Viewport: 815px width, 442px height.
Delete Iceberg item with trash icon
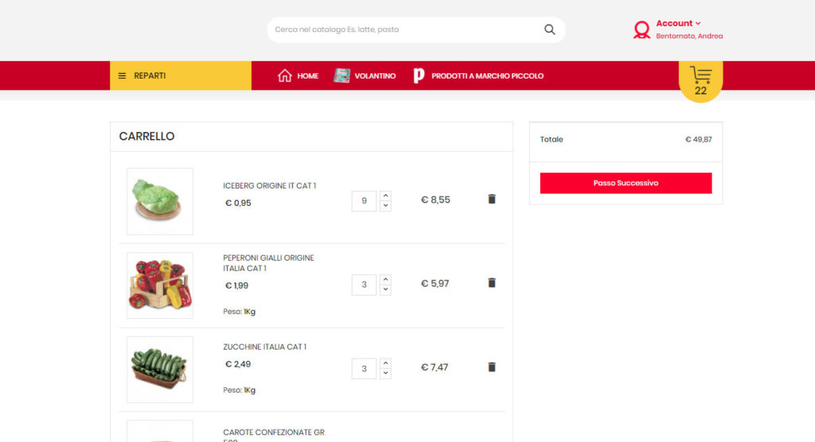coord(491,200)
